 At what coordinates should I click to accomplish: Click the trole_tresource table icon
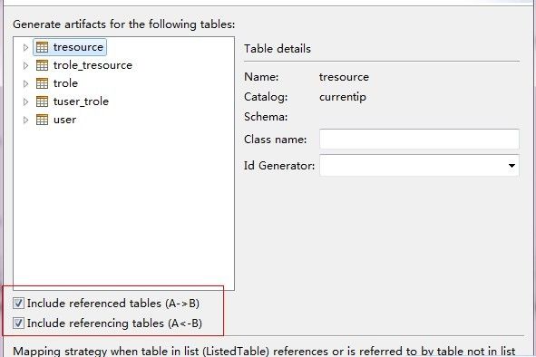pyautogui.click(x=42, y=65)
